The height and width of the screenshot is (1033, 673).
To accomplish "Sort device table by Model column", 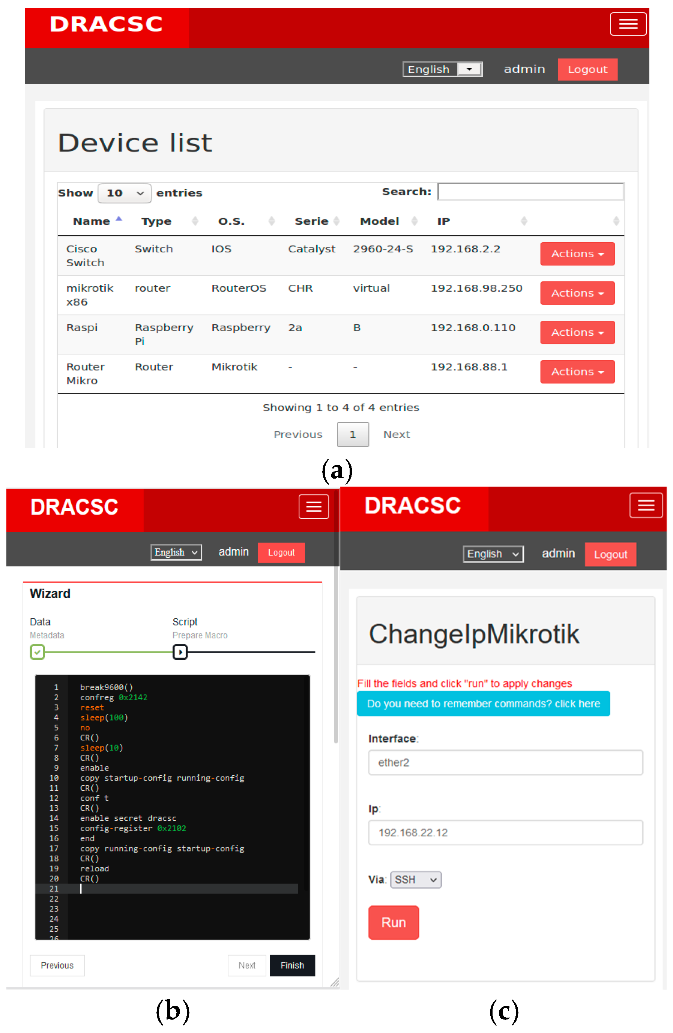I will tap(414, 221).
